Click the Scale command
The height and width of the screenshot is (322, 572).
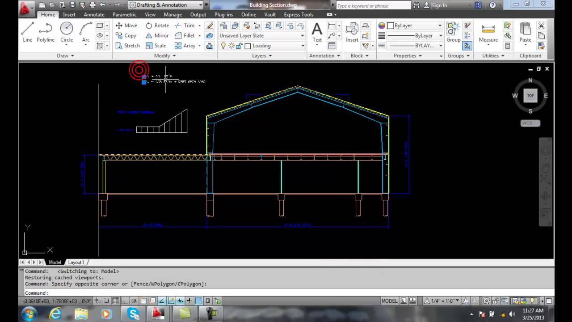click(156, 46)
